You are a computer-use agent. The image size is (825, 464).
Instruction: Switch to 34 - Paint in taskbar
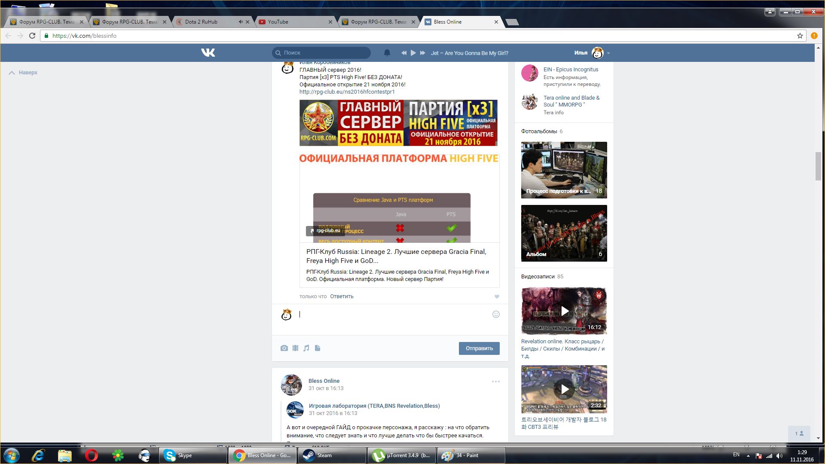point(471,455)
